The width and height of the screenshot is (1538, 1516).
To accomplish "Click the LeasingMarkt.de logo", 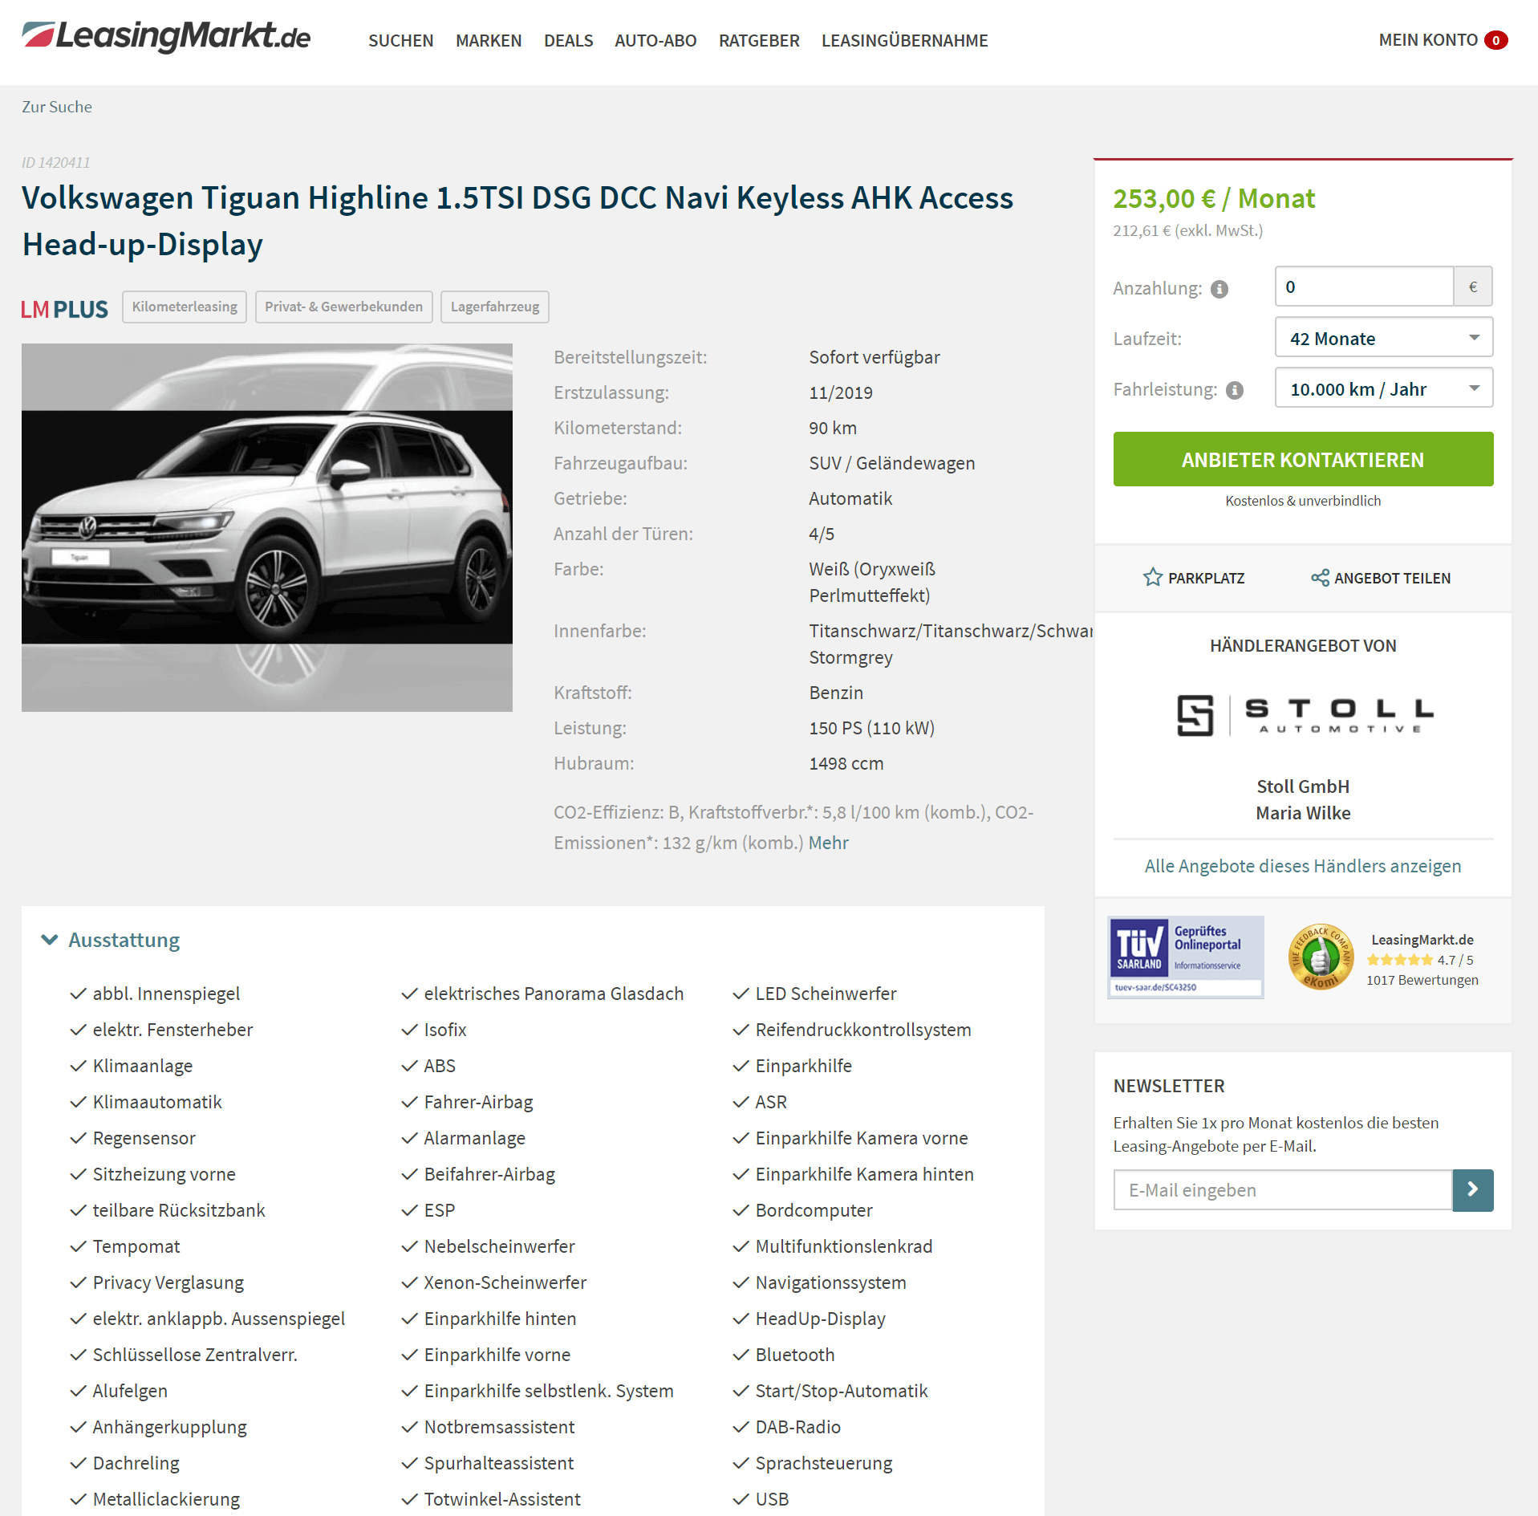I will pyautogui.click(x=166, y=37).
